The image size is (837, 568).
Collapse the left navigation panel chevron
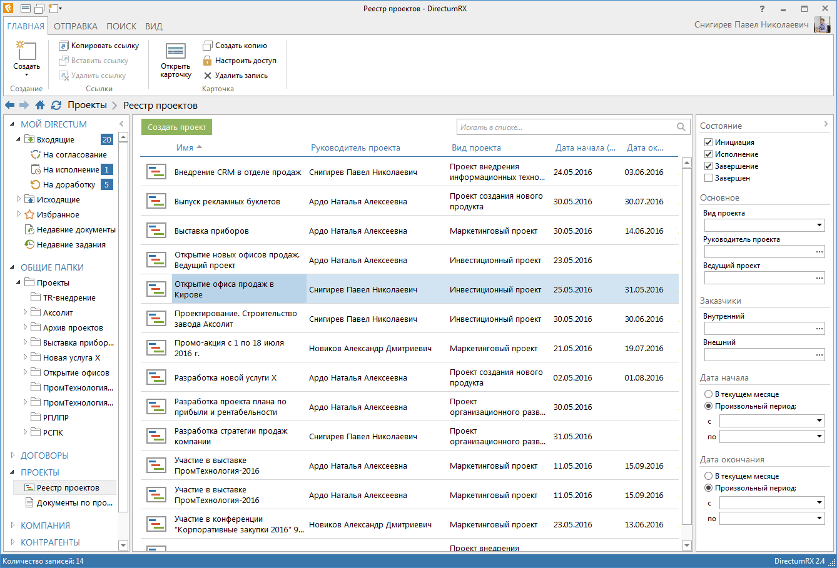[x=122, y=124]
